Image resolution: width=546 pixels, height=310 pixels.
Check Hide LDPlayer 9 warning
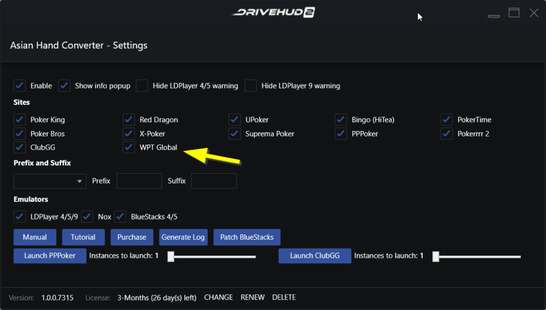(251, 86)
